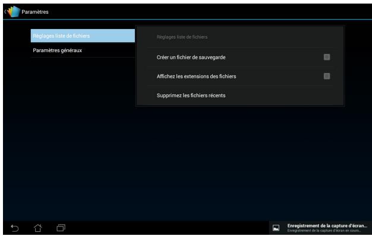Tap the Paramètres title in the top bar
Screen dimensions: 372x236
(x=35, y=12)
